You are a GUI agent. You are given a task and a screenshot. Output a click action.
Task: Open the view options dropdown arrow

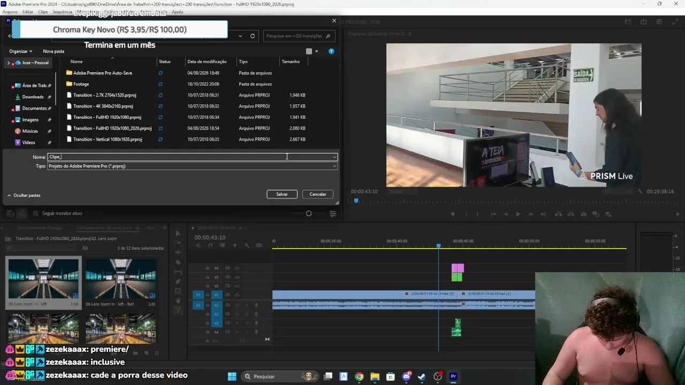tap(316, 51)
